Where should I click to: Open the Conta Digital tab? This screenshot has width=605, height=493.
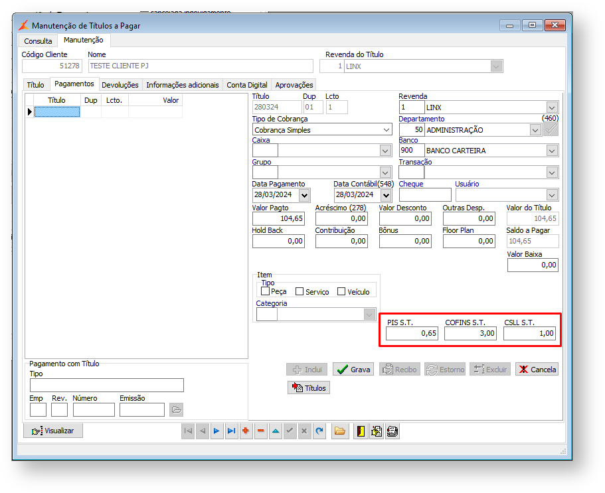[246, 85]
